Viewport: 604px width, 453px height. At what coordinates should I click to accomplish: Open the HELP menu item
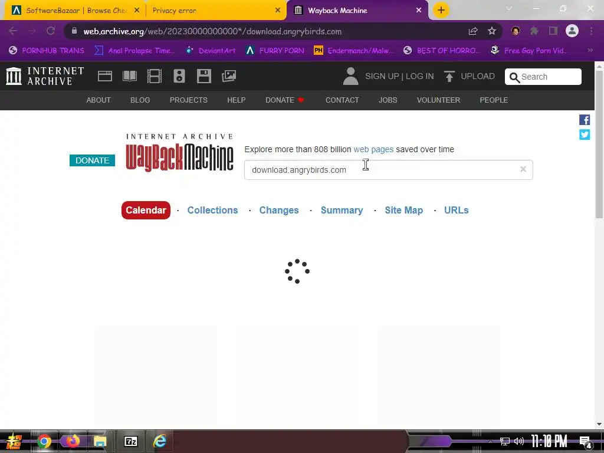click(x=236, y=100)
